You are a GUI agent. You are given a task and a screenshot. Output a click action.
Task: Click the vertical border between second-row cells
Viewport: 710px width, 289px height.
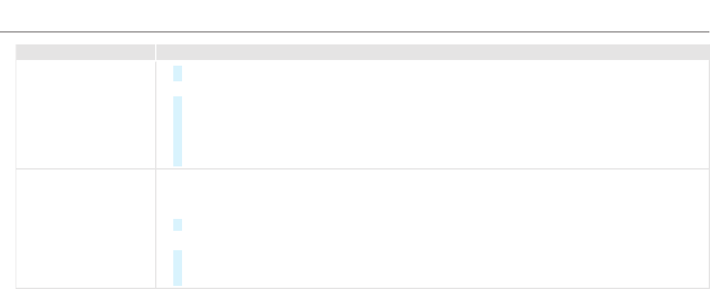156,228
